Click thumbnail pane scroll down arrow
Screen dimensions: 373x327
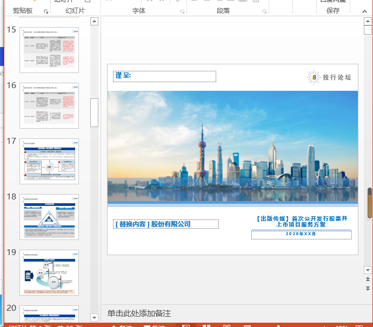point(95,317)
